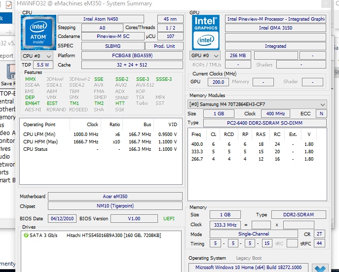Select the CPU HFM (Max) row
This screenshot has height=272, width=339.
[101, 141]
